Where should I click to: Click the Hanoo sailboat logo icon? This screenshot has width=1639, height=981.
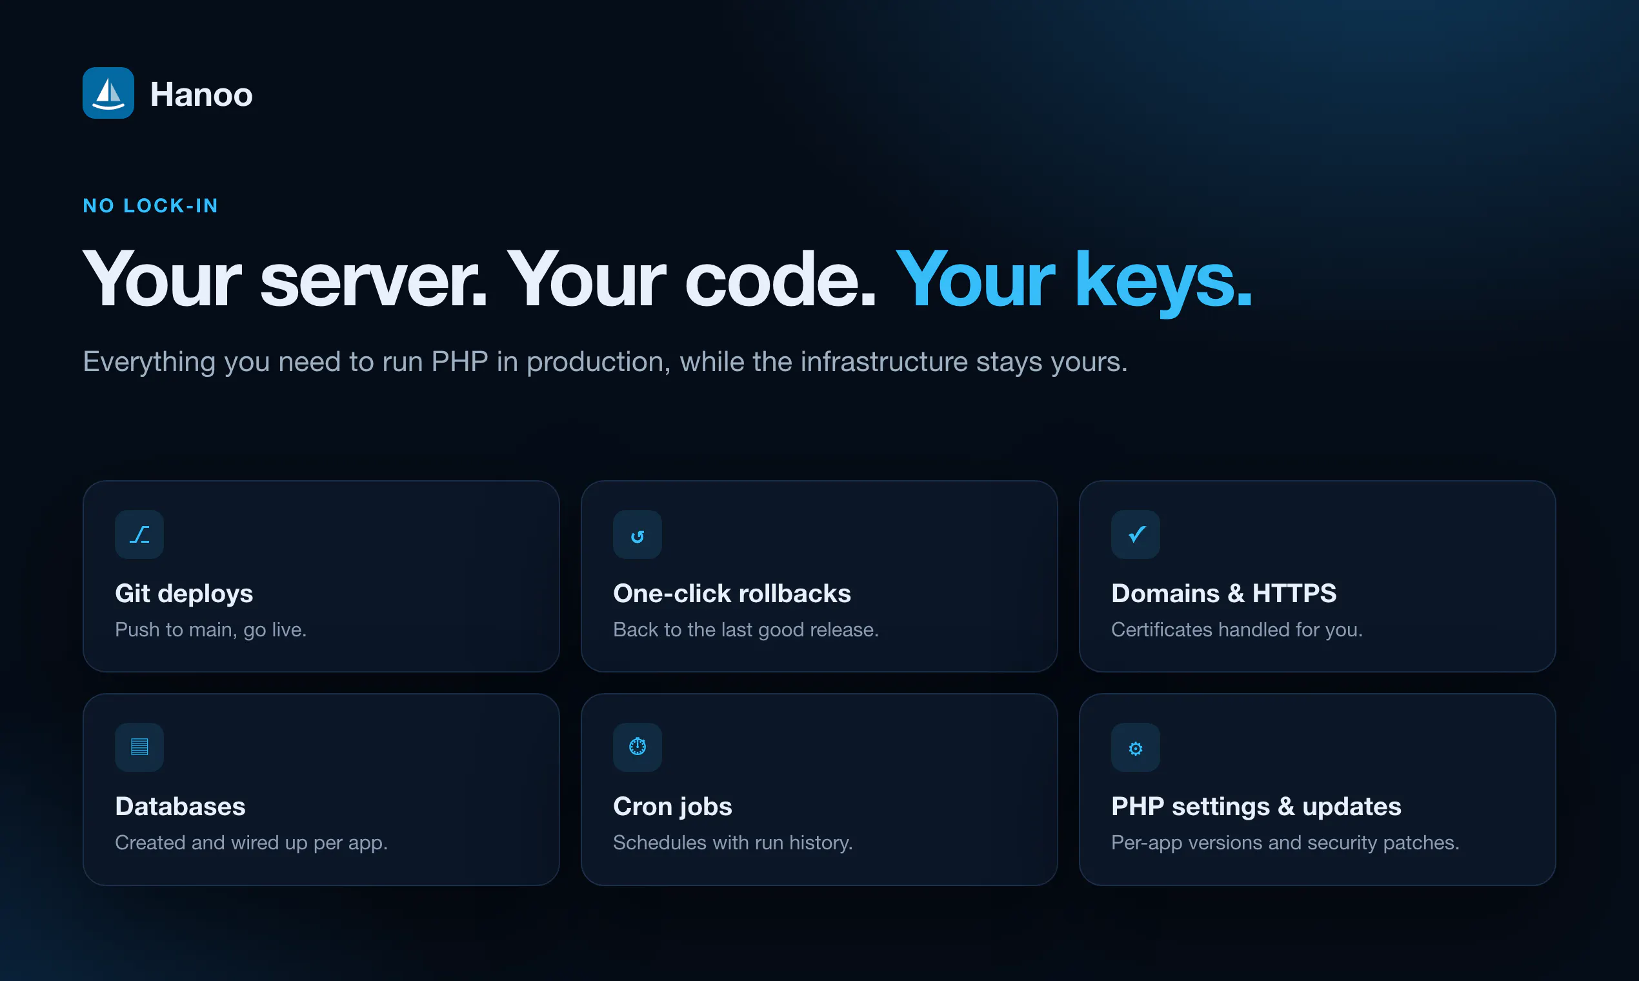pos(108,93)
